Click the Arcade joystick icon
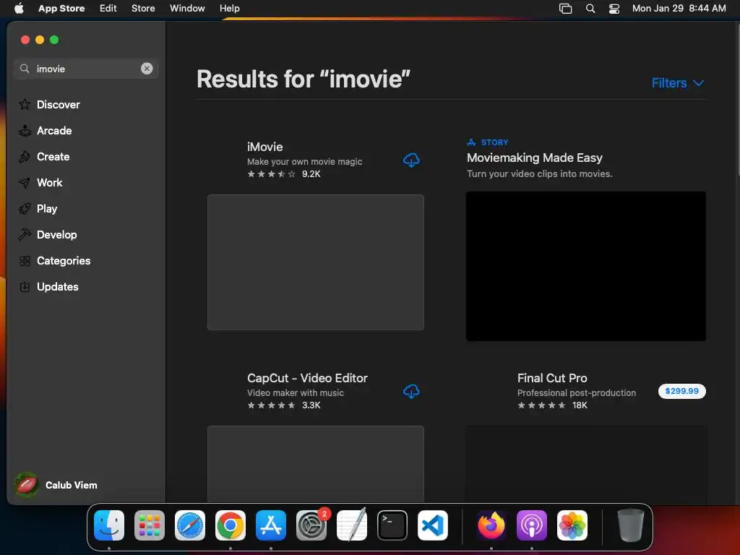This screenshot has height=555, width=740. click(25, 131)
